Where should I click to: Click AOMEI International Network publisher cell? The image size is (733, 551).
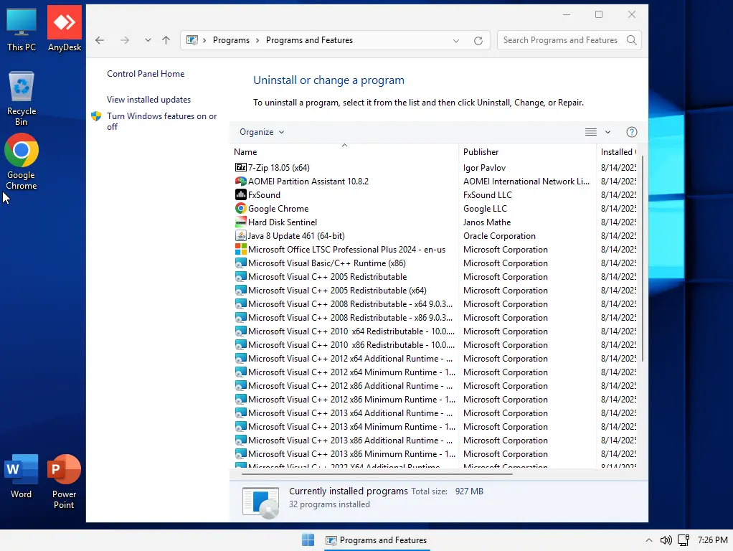[526, 181]
